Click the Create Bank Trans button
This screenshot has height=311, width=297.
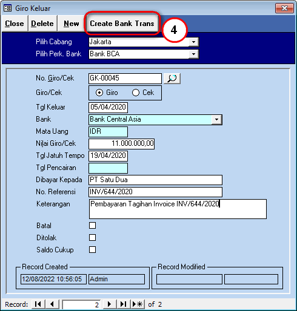click(x=122, y=24)
